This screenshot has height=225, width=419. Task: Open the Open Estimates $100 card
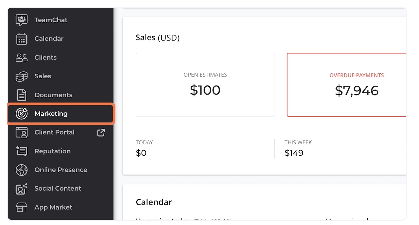(x=205, y=85)
